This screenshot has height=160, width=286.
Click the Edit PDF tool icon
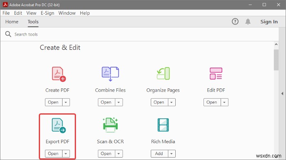(216, 74)
